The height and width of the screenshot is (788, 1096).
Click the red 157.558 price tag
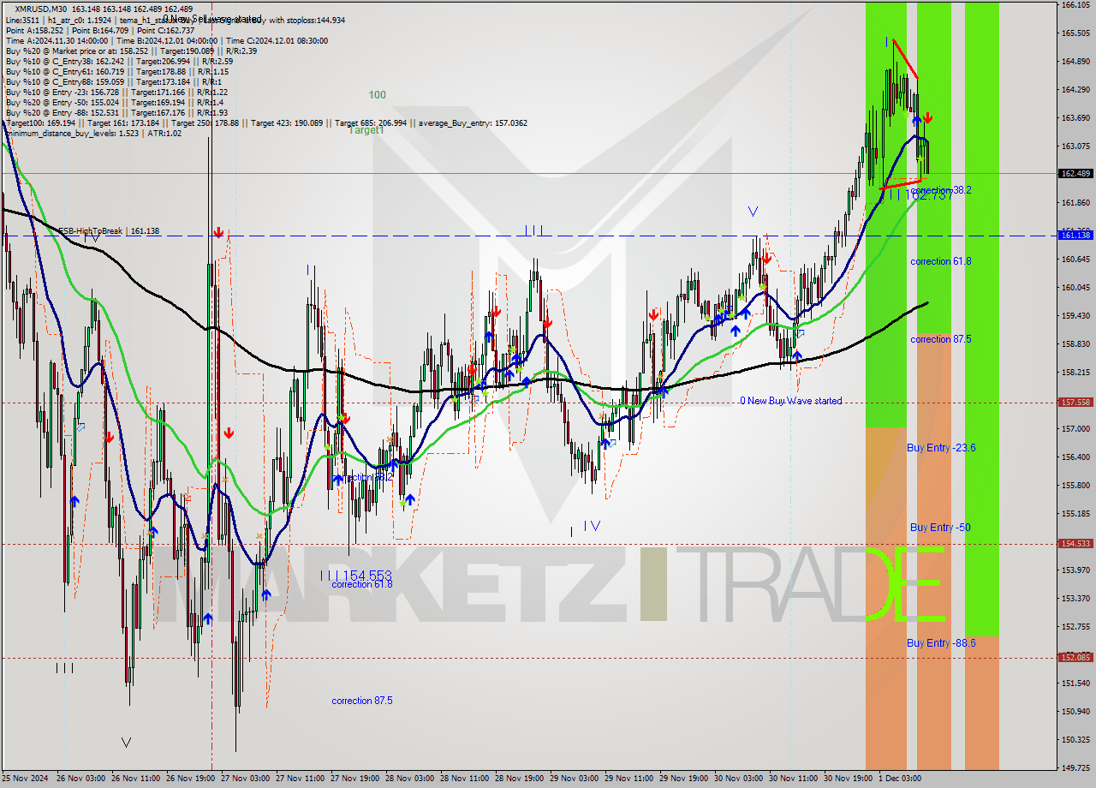click(x=1075, y=402)
